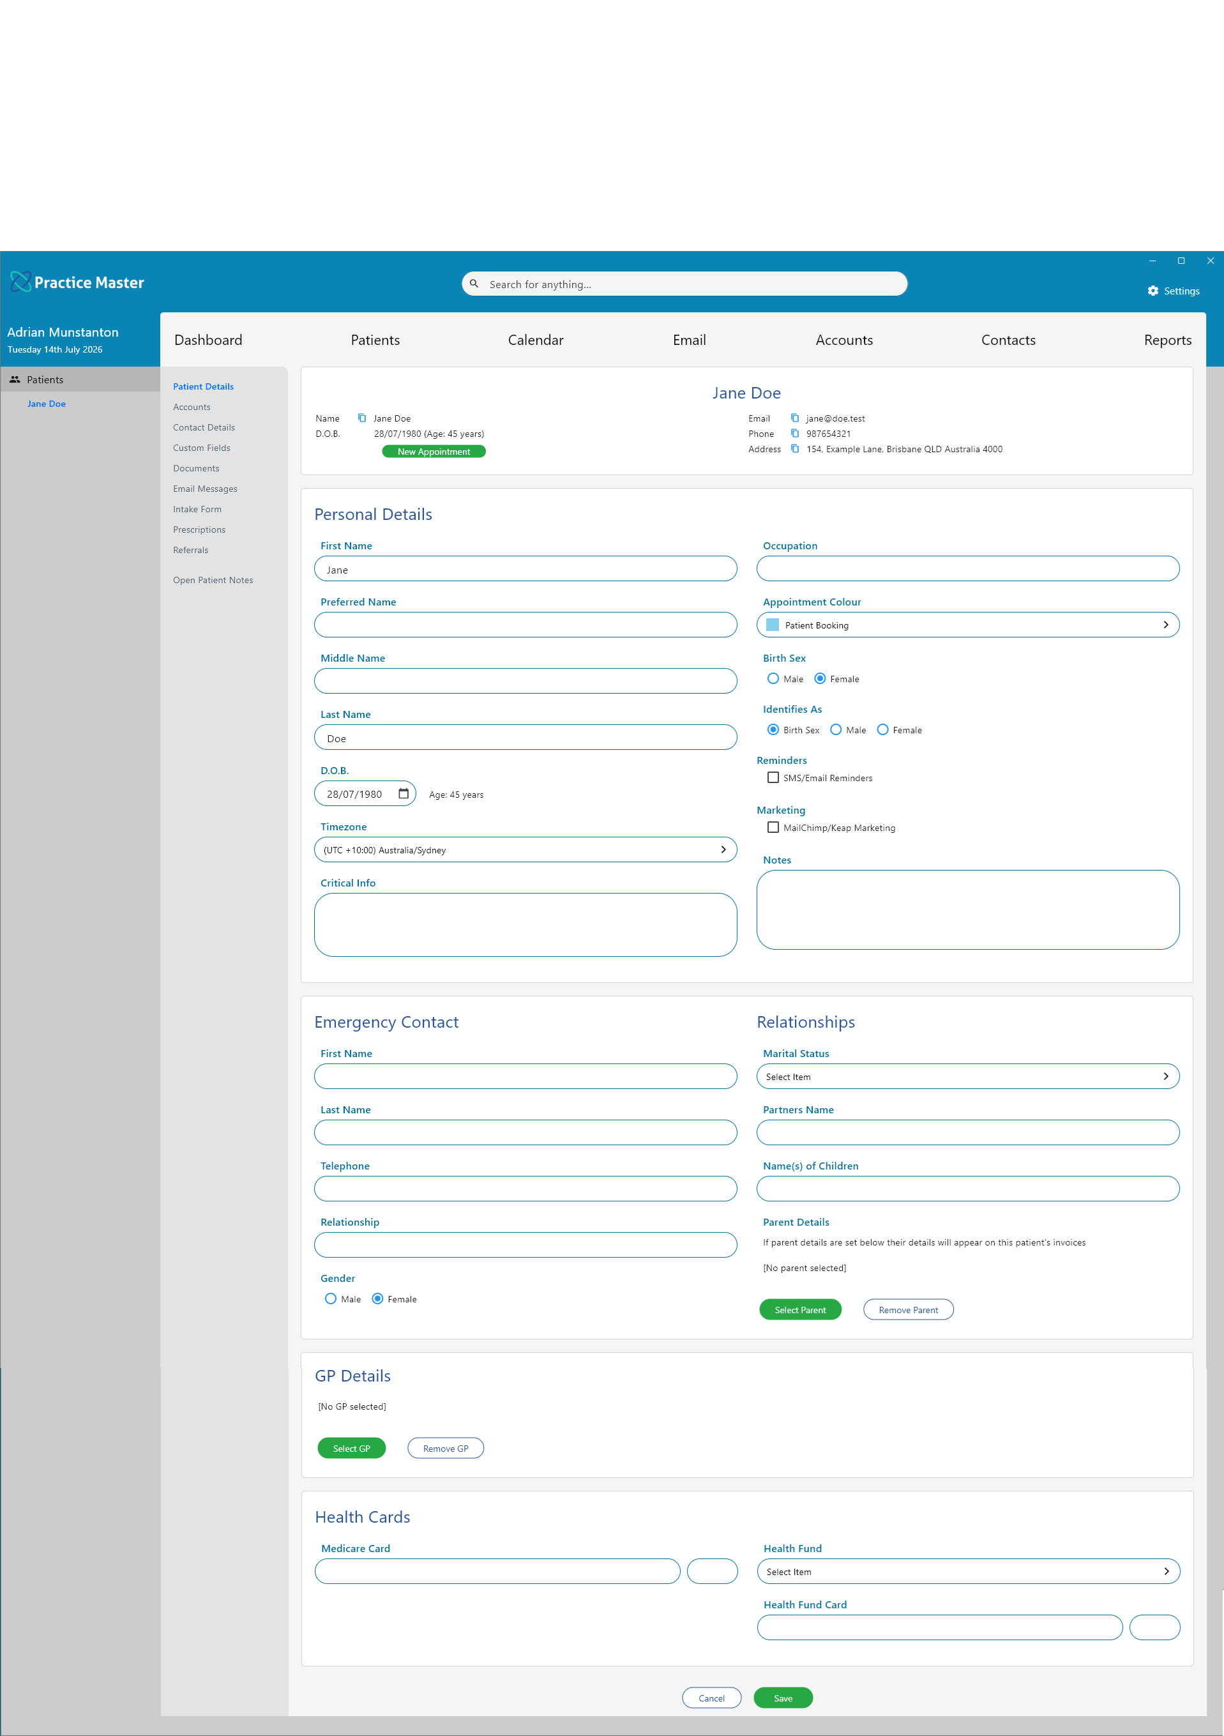The image size is (1224, 1736).
Task: Open the Dashboard tab
Action: [209, 340]
